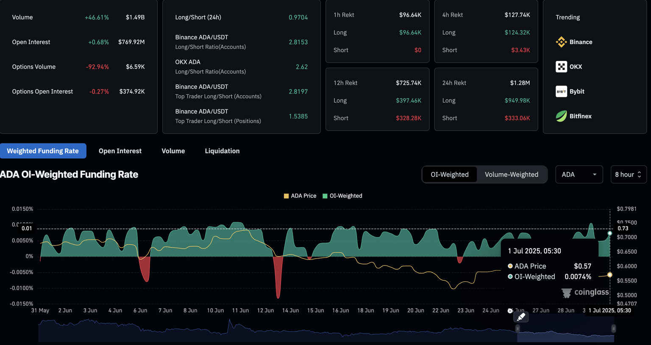Open the ADA coin dropdown
The height and width of the screenshot is (345, 651).
coord(579,174)
